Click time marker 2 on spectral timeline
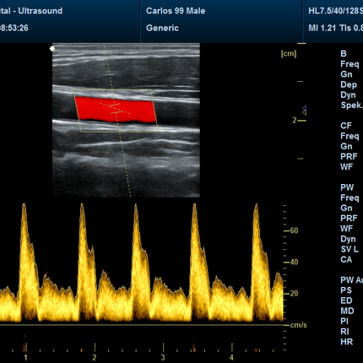 [95, 358]
